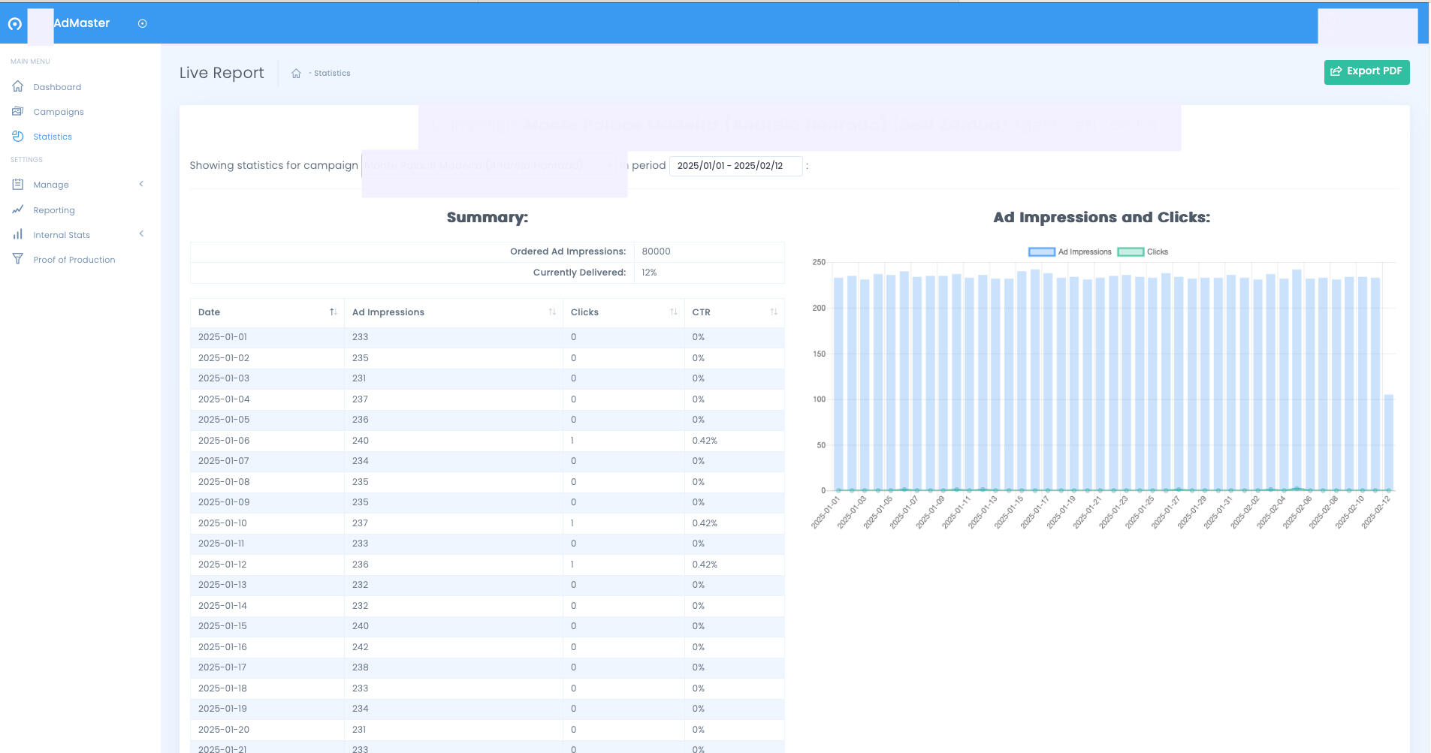Click the Clicks green legend swatch
Image resolution: width=1431 pixels, height=753 pixels.
tap(1131, 252)
